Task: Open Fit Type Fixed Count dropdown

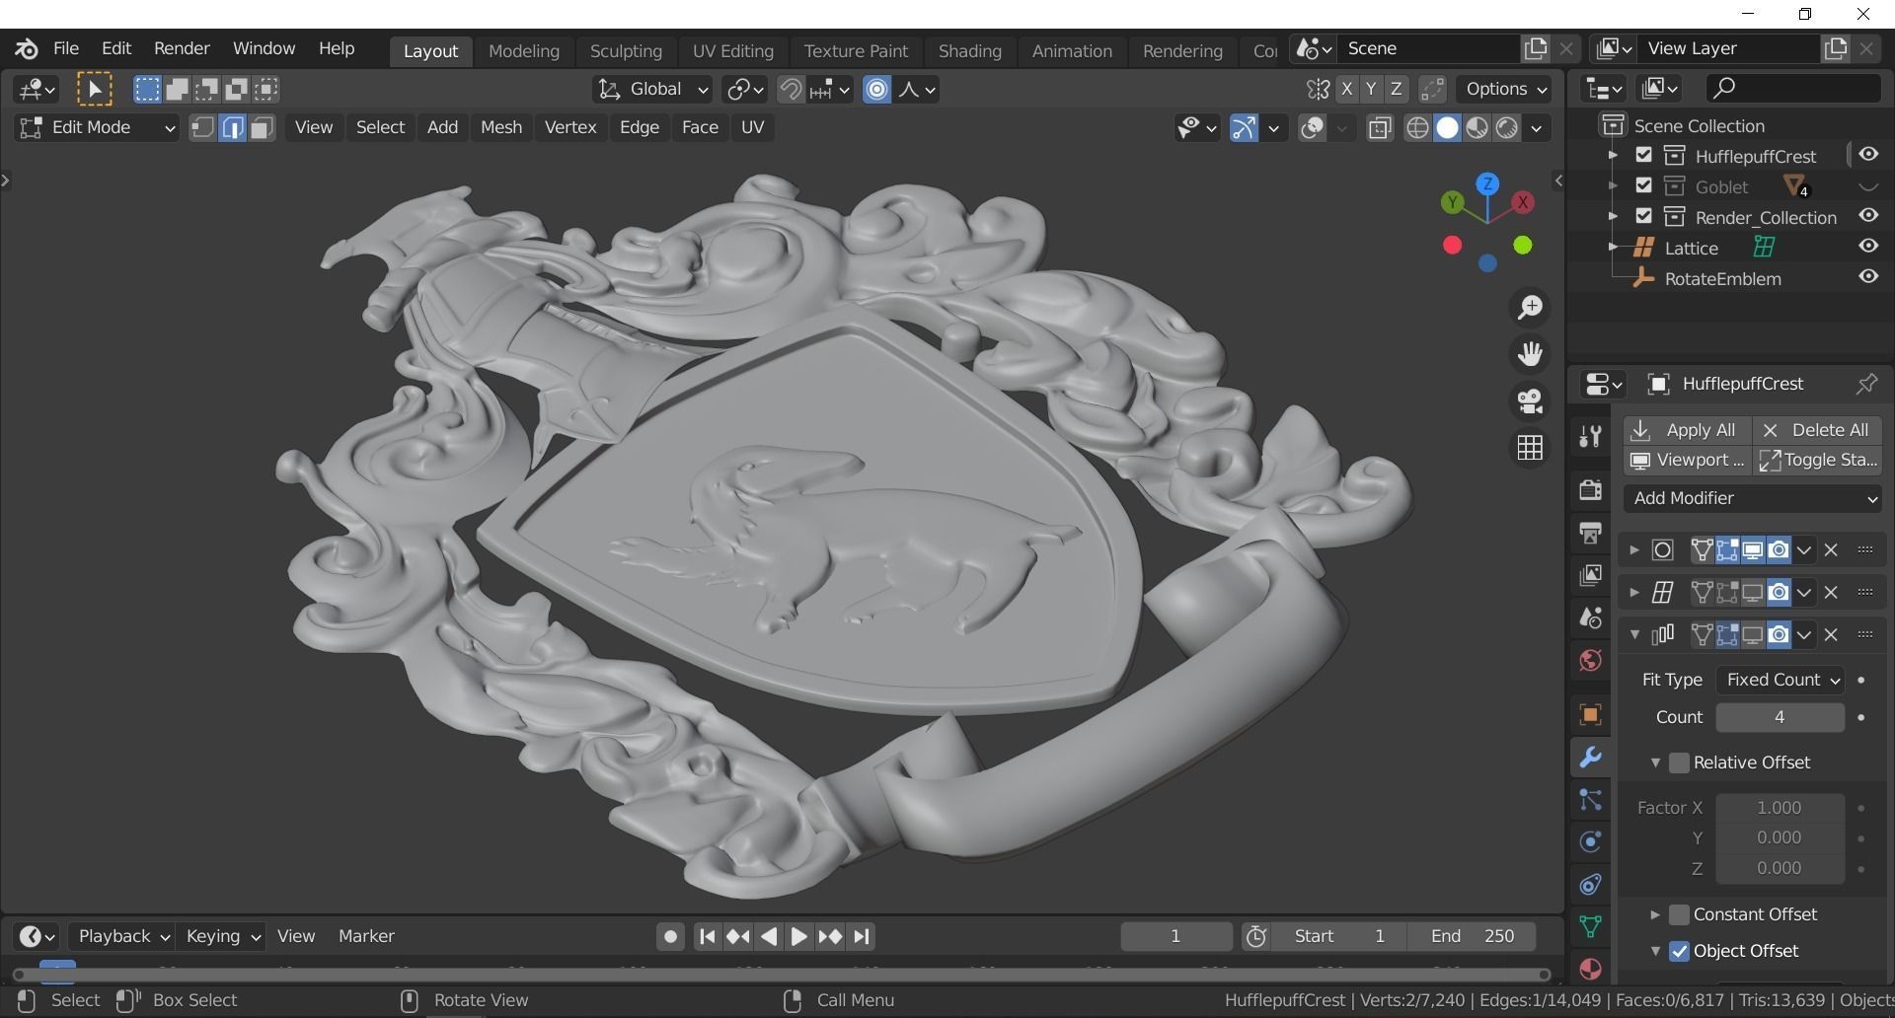Action: coord(1780,680)
